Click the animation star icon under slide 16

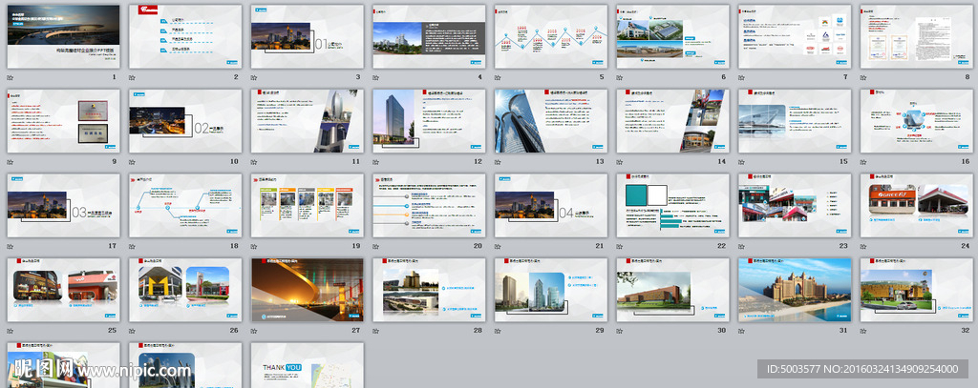[863, 161]
